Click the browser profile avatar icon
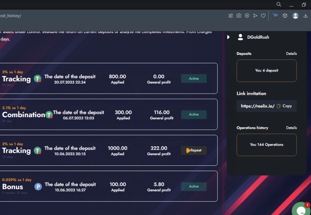This screenshot has width=311, height=215. (x=295, y=16)
